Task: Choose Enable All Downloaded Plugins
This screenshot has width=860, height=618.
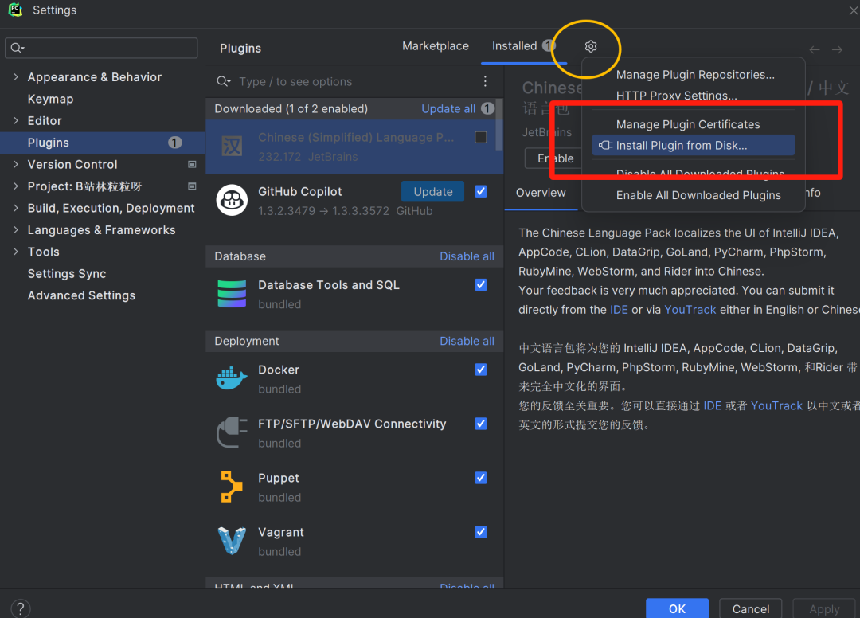Action: (x=698, y=195)
